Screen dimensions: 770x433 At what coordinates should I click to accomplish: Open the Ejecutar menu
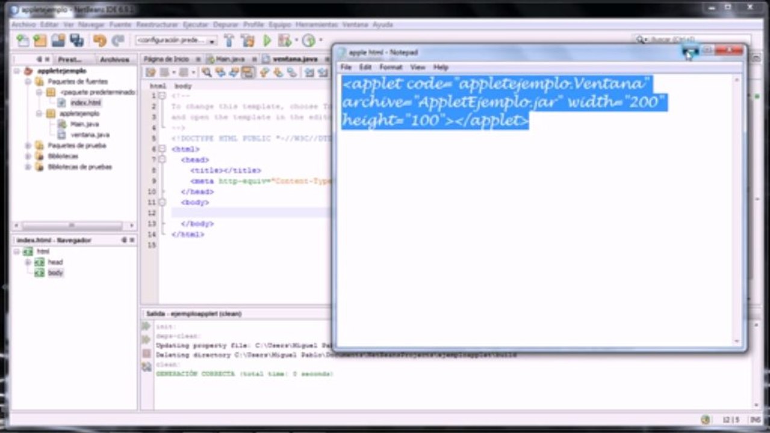tap(196, 25)
